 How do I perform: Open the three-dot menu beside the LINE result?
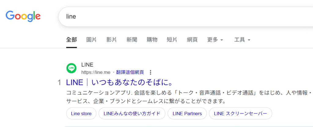pos(150,72)
